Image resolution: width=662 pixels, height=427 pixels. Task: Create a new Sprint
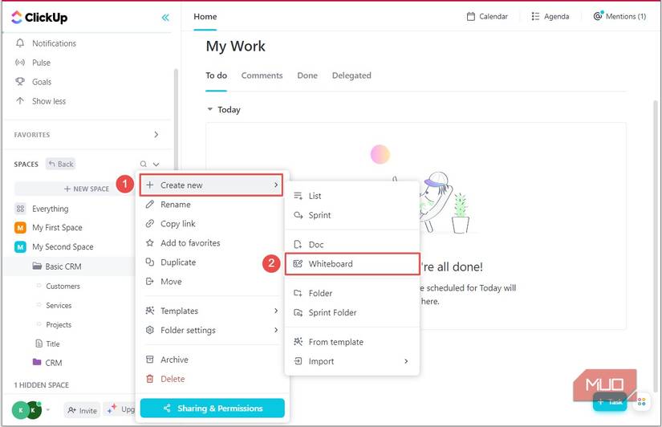coord(319,215)
